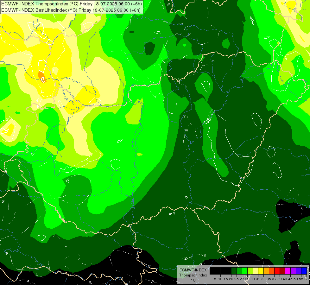Select the violet 50–55 legend swatch

click(x=299, y=271)
